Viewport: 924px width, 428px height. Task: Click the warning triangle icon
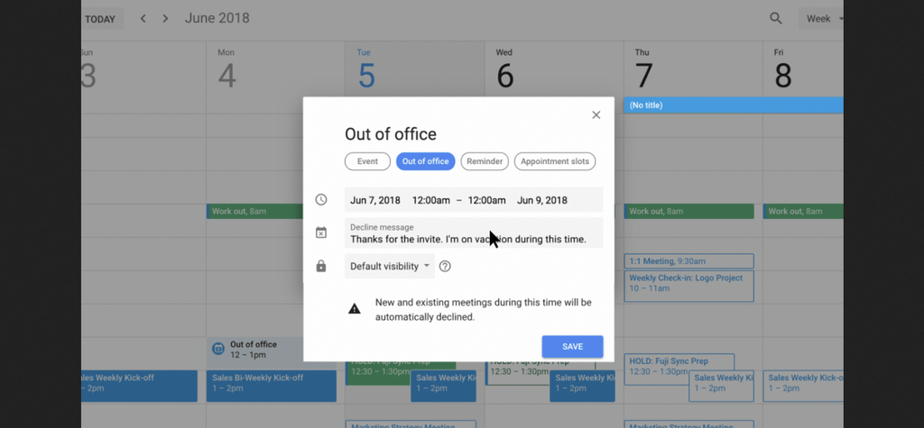click(x=355, y=309)
